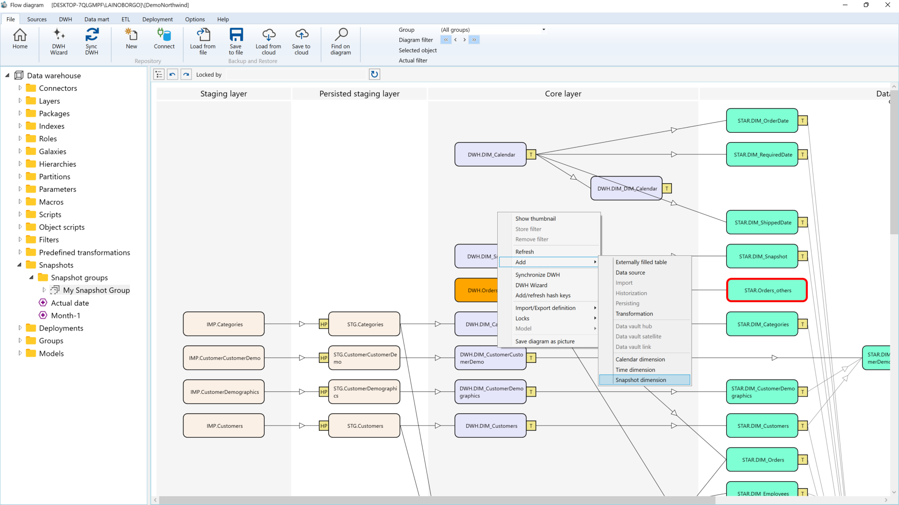Select the STG.CustomerDemographics node
The width and height of the screenshot is (899, 505).
tap(364, 392)
